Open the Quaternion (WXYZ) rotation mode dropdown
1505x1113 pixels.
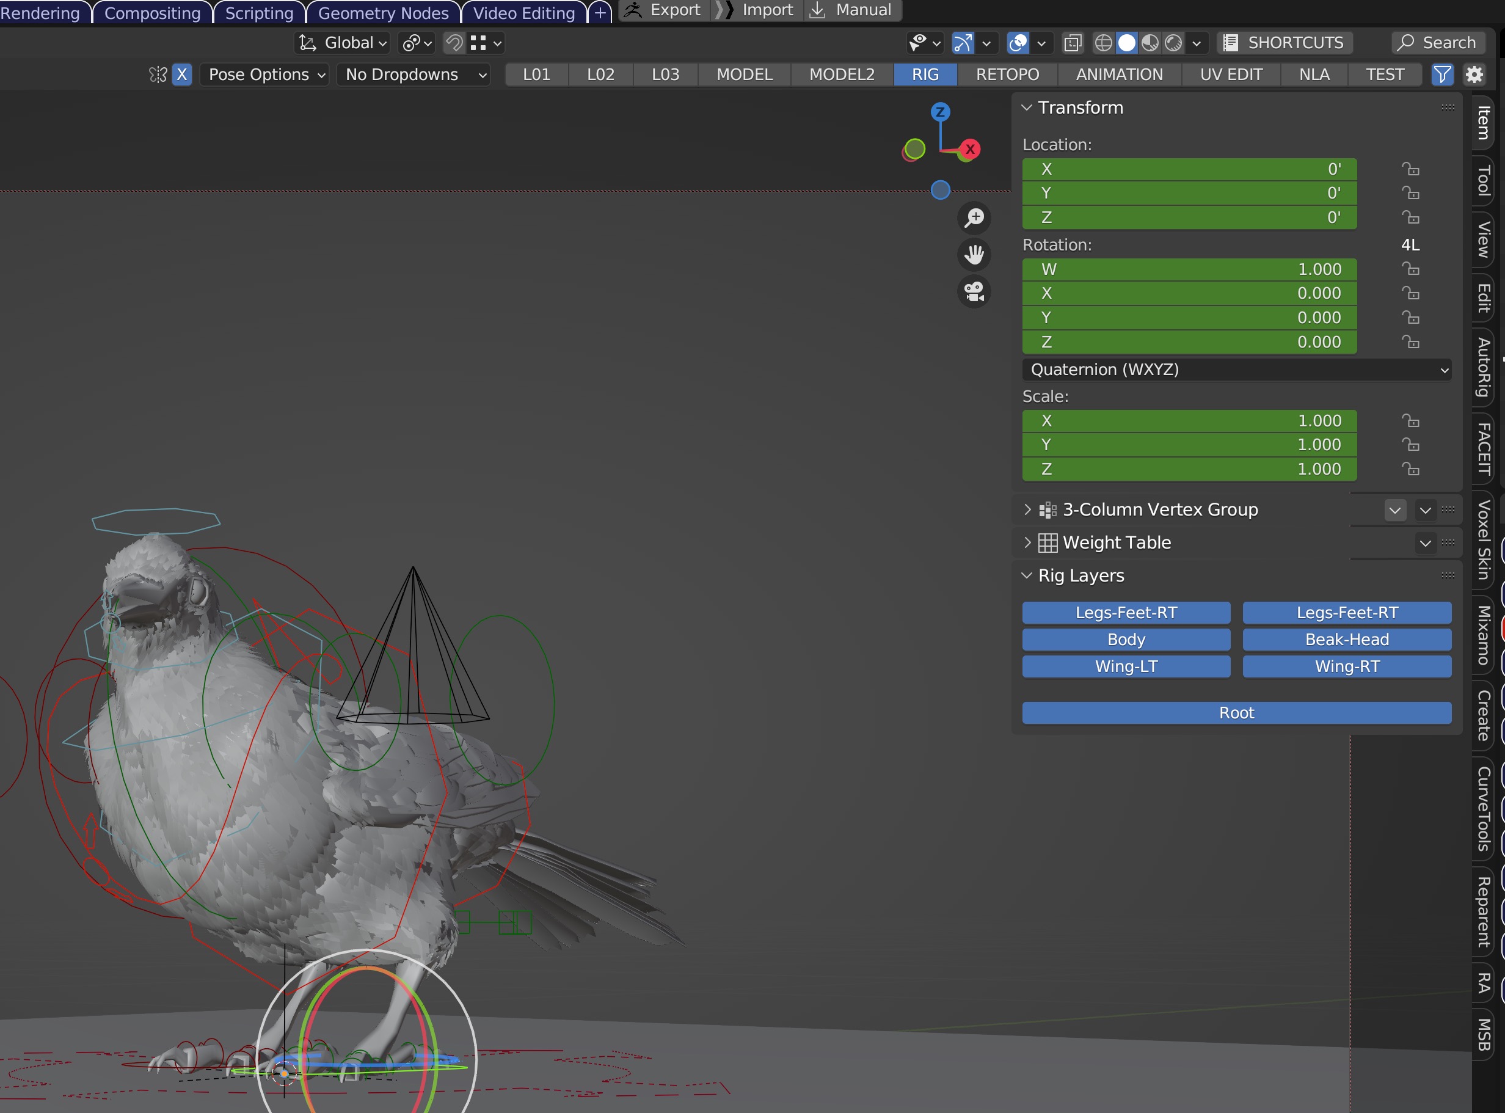pyautogui.click(x=1236, y=369)
